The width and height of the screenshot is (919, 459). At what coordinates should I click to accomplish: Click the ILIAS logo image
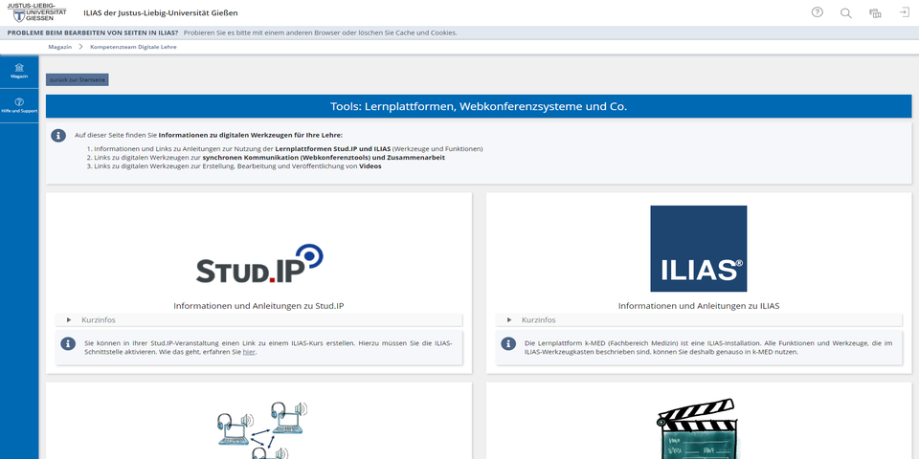click(699, 249)
